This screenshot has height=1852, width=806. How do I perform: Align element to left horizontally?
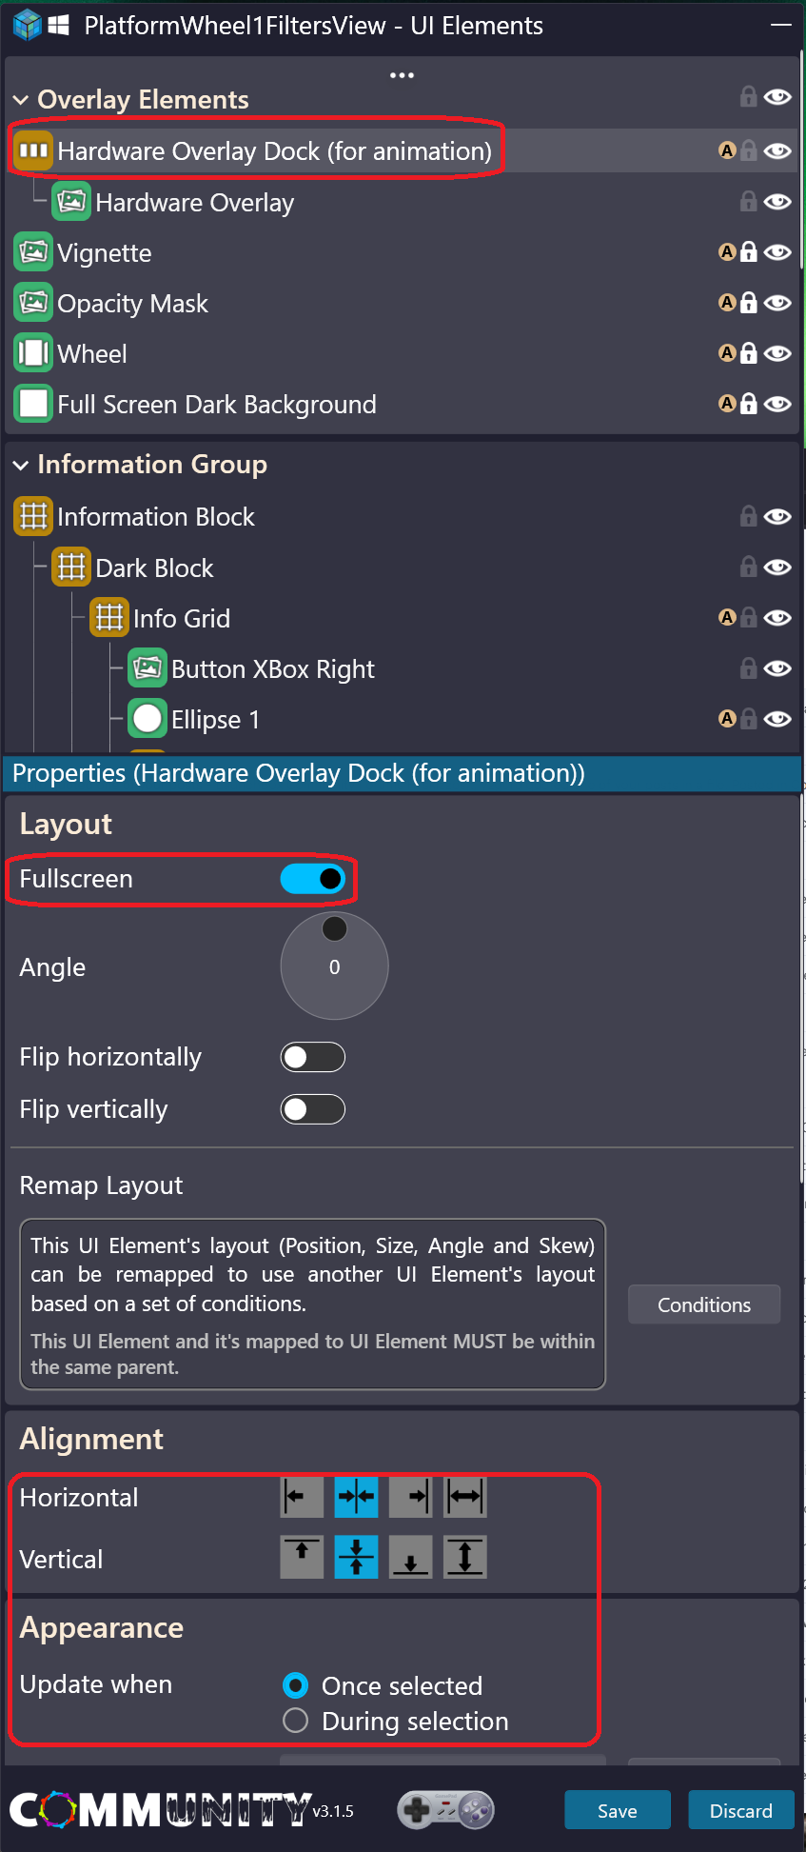pyautogui.click(x=302, y=1497)
